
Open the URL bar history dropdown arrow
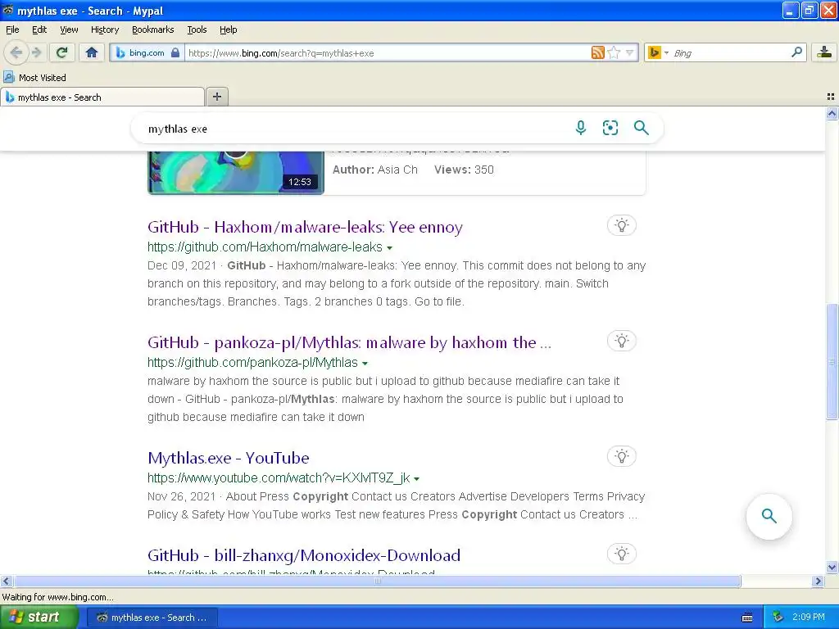click(630, 52)
